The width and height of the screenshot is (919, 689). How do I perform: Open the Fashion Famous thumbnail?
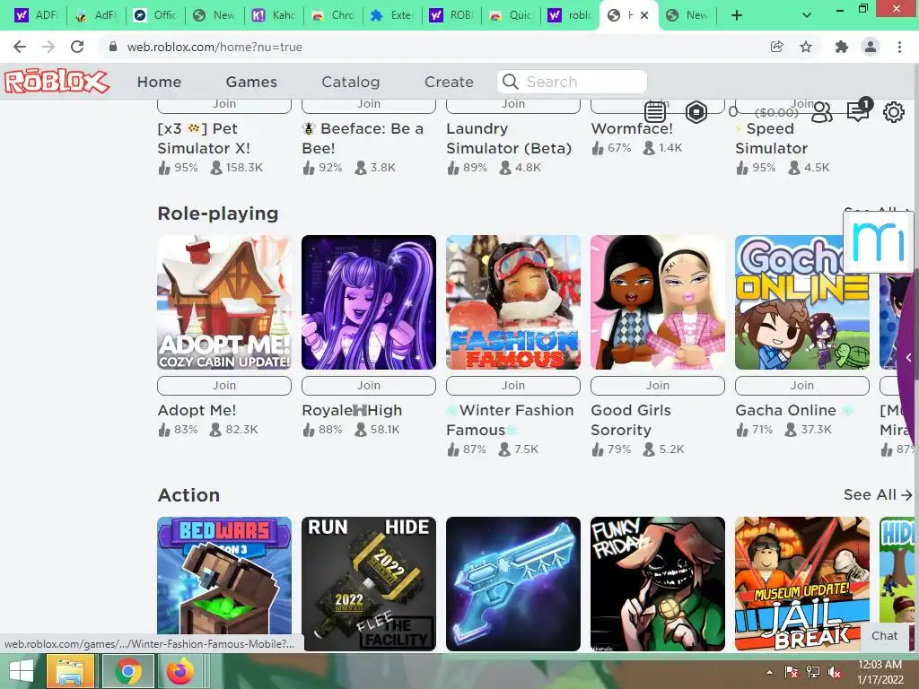(x=512, y=302)
